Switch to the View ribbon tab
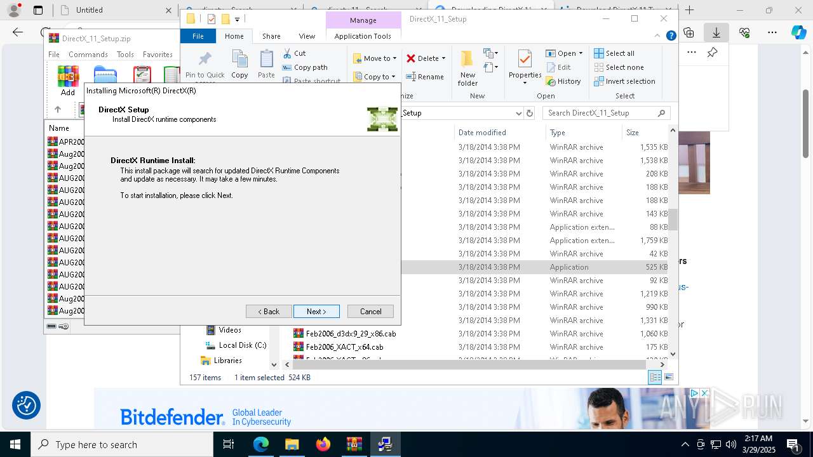 coord(307,36)
